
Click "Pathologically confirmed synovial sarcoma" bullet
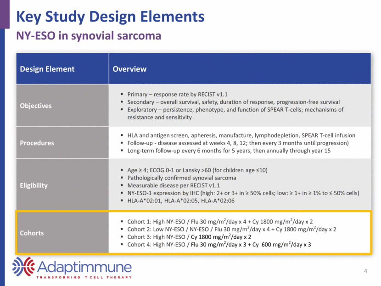[182, 178]
